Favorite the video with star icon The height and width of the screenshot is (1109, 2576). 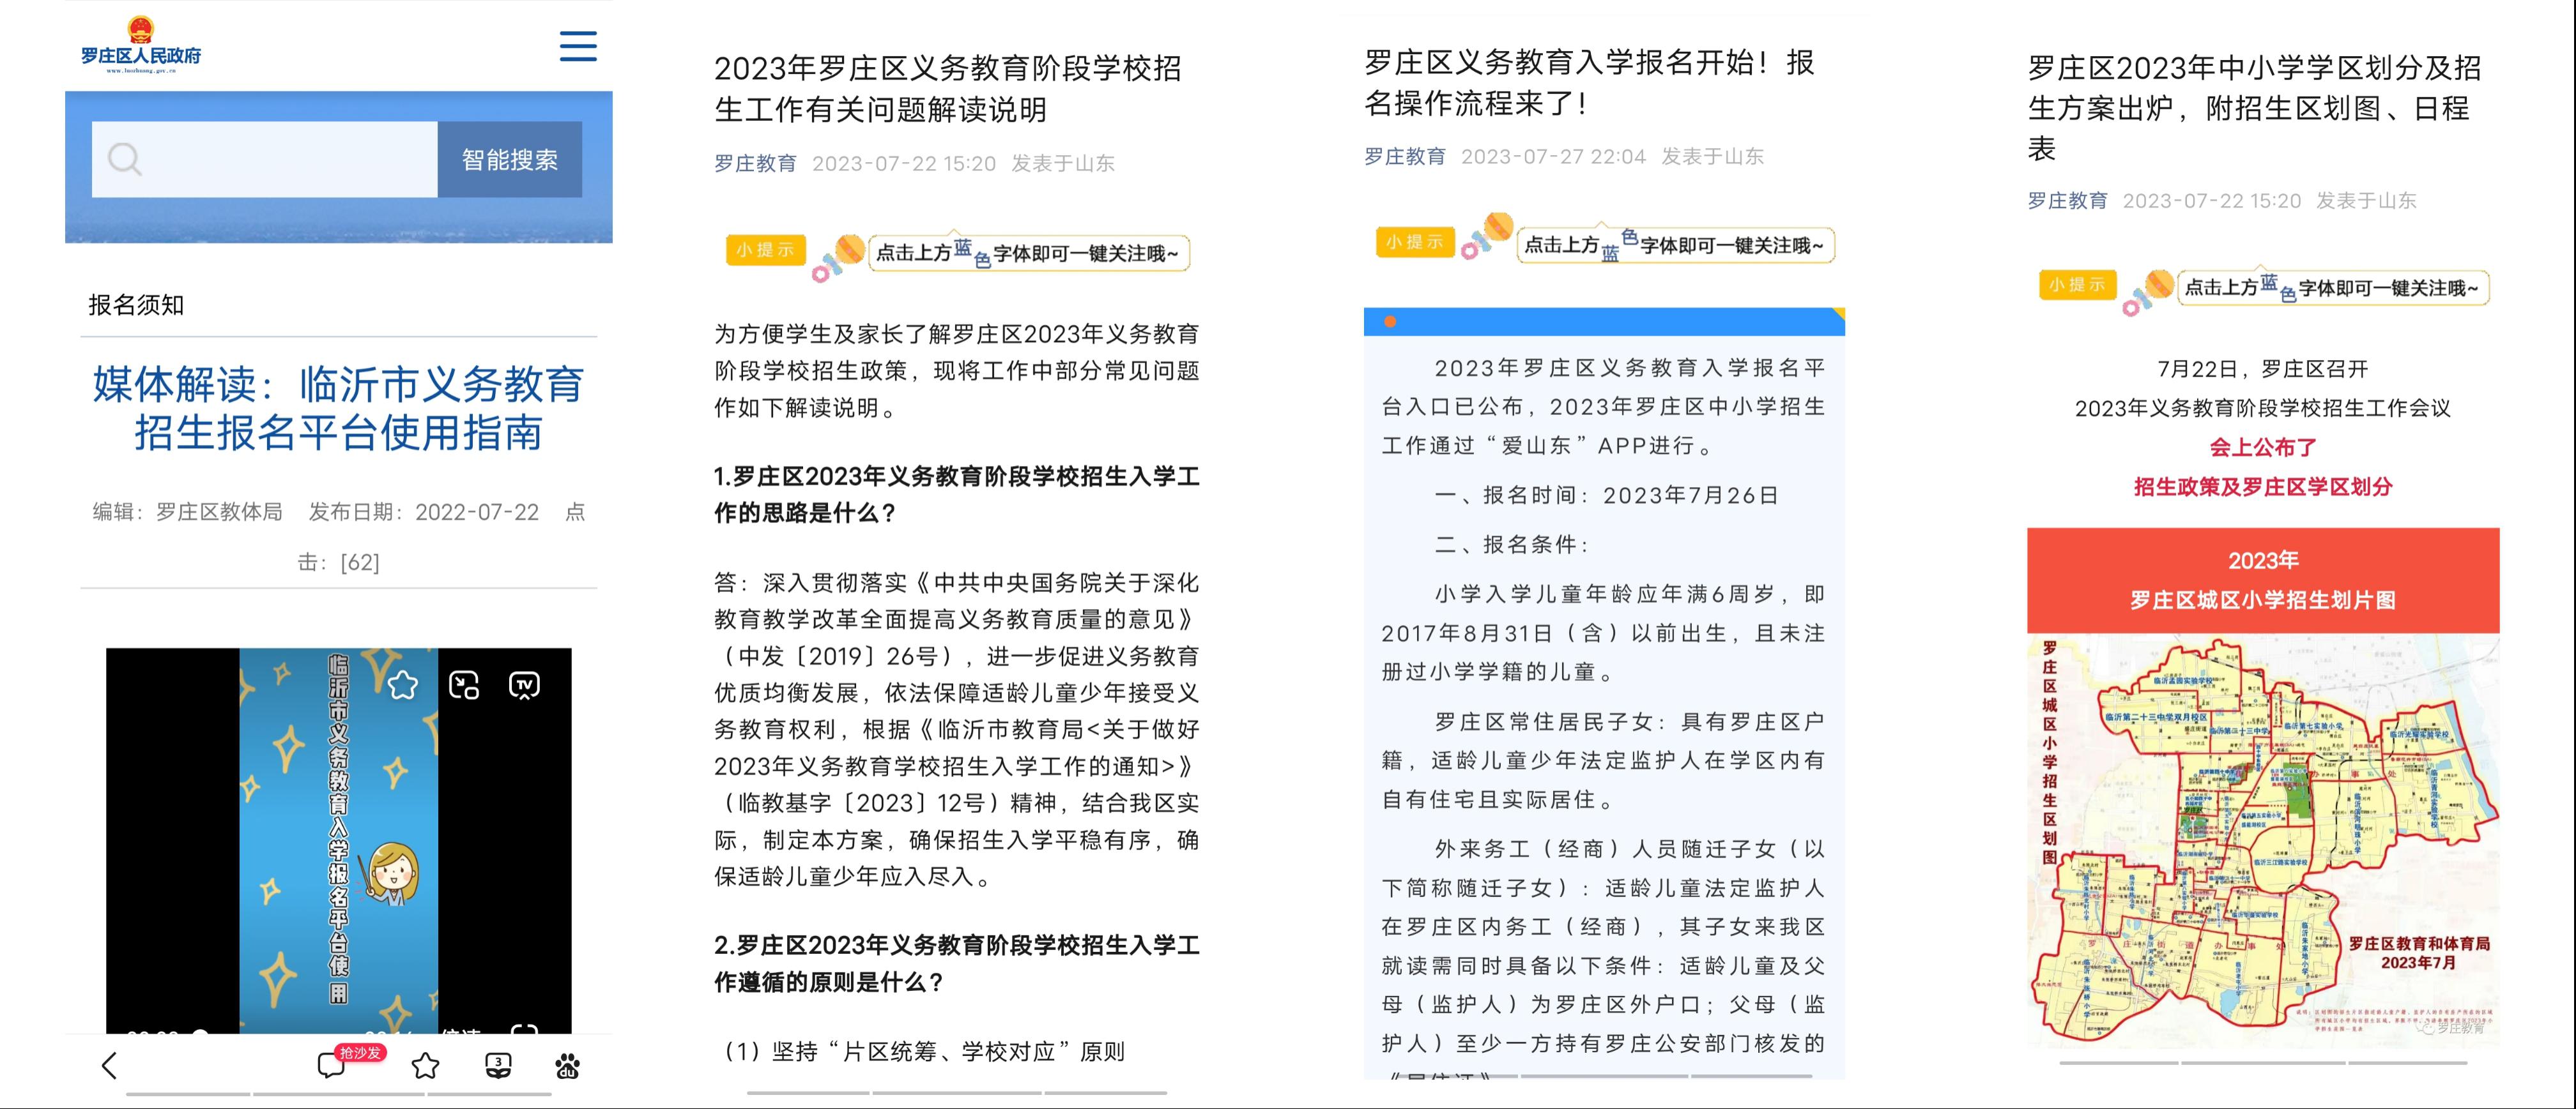403,685
